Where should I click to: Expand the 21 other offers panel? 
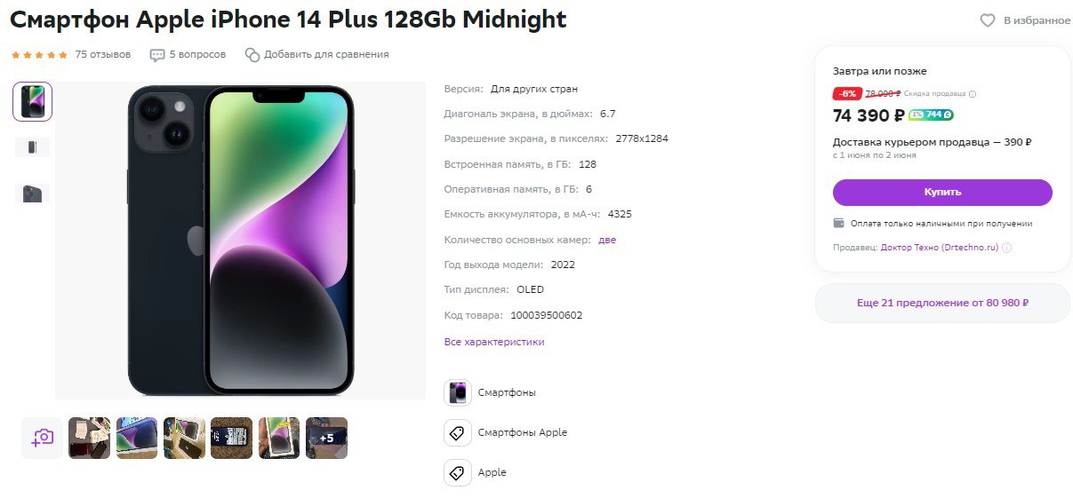942,303
